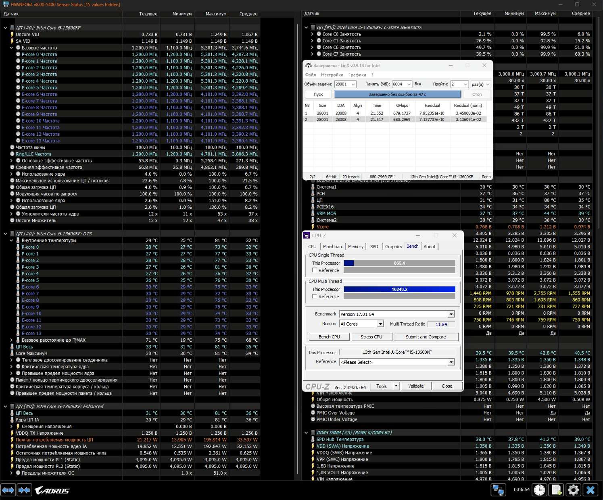Click Submit and Compare button
The image size is (603, 500).
(x=426, y=337)
